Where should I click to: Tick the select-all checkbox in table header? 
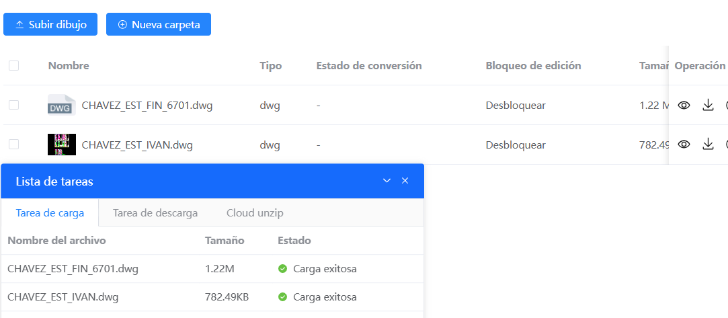[x=14, y=66]
